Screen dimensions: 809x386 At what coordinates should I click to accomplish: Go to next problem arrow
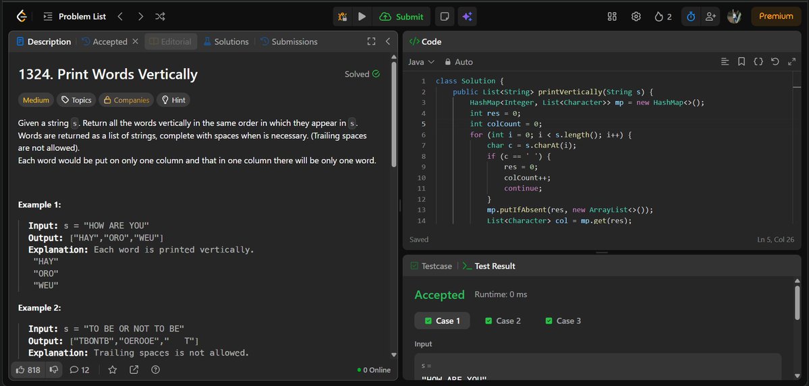(140, 16)
